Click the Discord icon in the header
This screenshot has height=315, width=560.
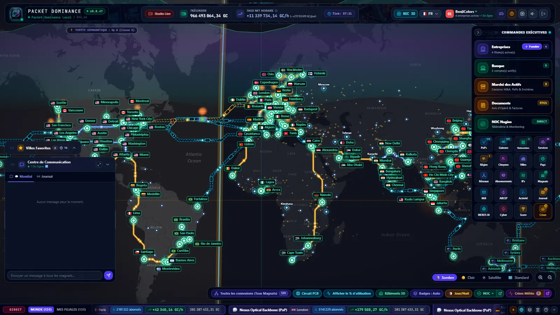pyautogui.click(x=501, y=14)
